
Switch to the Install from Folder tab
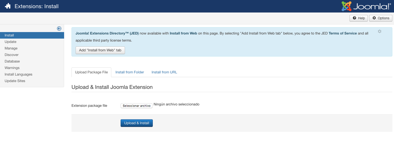[130, 72]
